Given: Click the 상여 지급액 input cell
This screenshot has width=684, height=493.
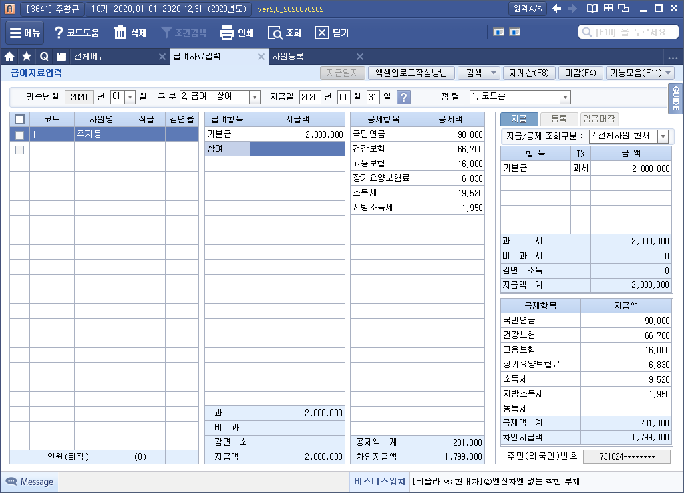Looking at the screenshot, I should (297, 149).
